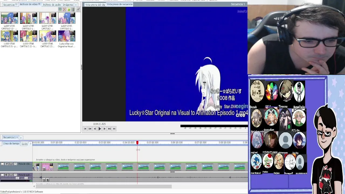Adjust audio track pan slider
The image size is (345, 194).
pyautogui.click(x=26, y=178)
